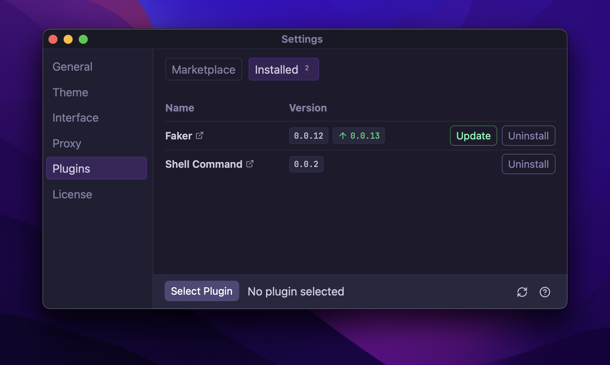Click the green upgrade arrow for 0.0.13
The image size is (610, 365).
343,136
